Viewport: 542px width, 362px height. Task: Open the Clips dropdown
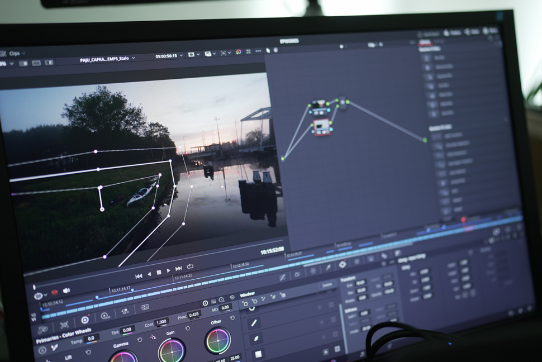click(x=17, y=54)
